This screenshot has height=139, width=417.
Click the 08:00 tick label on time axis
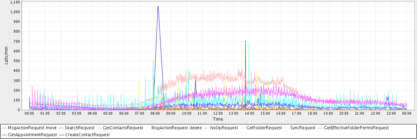(155, 113)
